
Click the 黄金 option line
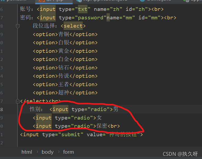(x=65, y=51)
